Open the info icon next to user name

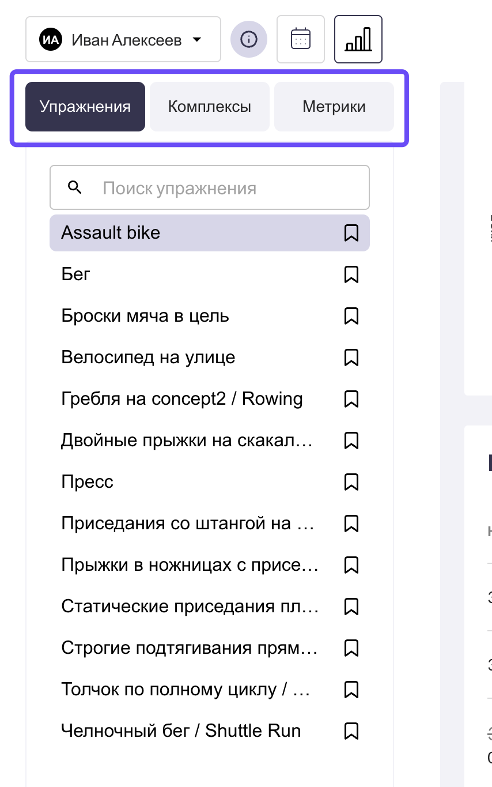click(249, 39)
